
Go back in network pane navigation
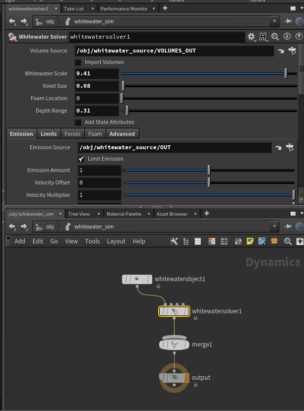[x=12, y=227]
